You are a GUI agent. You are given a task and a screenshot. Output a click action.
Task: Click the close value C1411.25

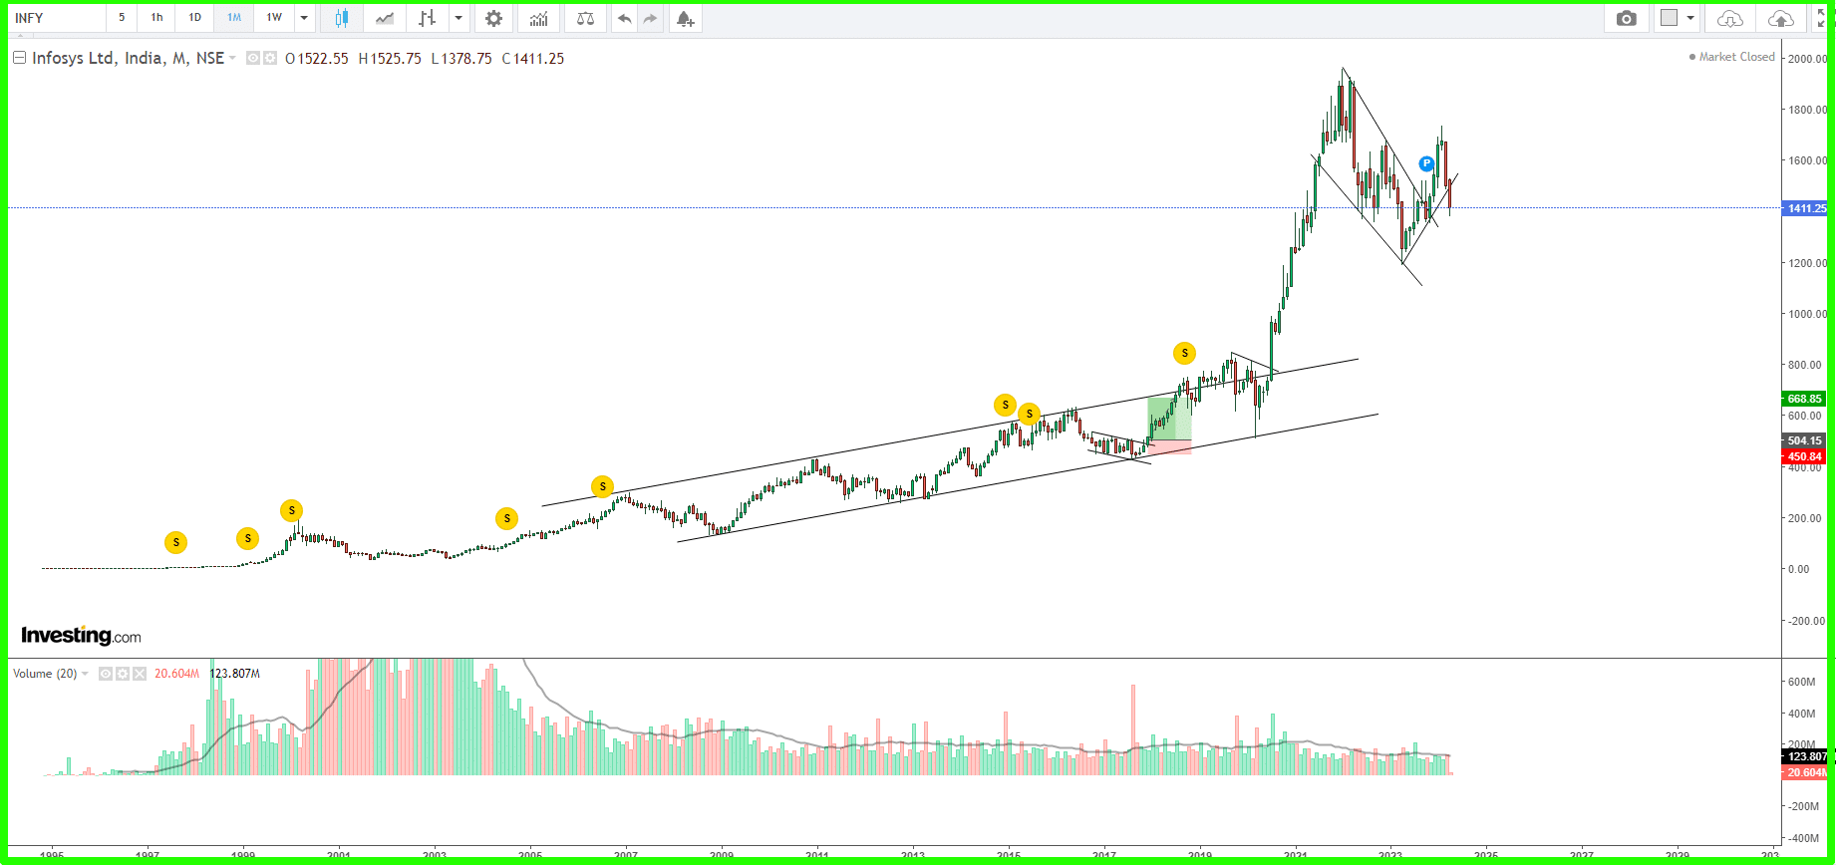point(533,59)
